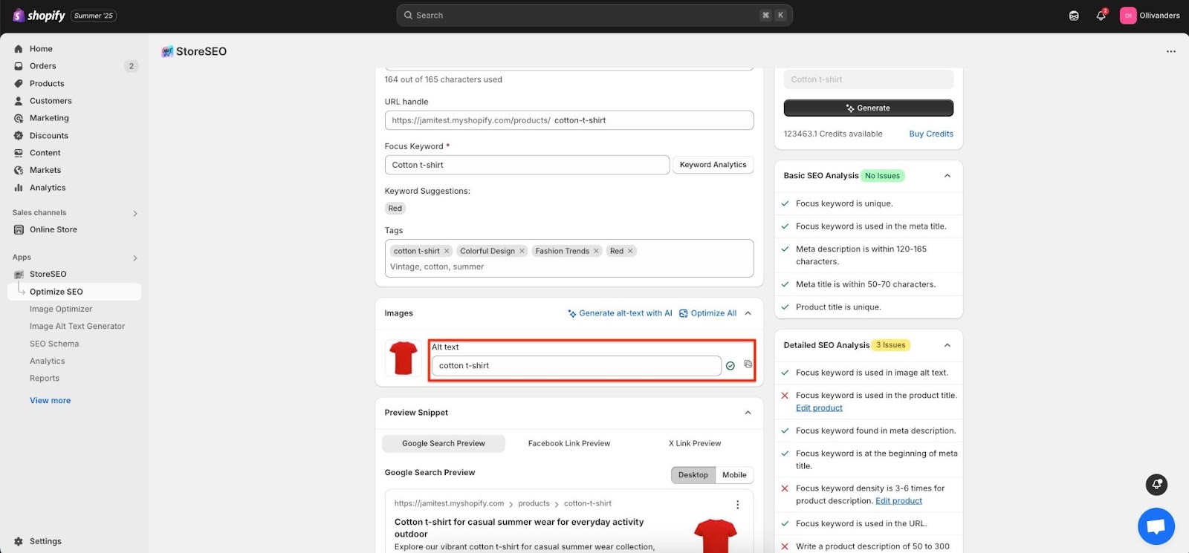Screen dimensions: 1189x553
Task: Click the Shopify logo
Action: [39, 16]
